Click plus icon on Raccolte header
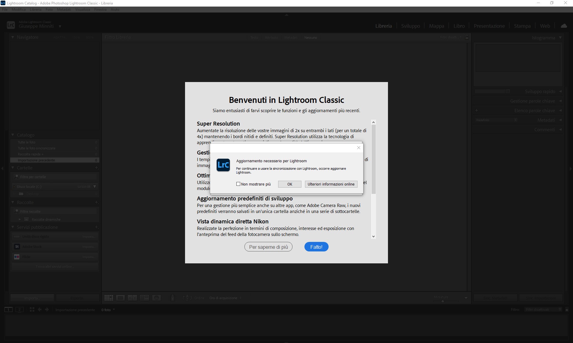 96,202
